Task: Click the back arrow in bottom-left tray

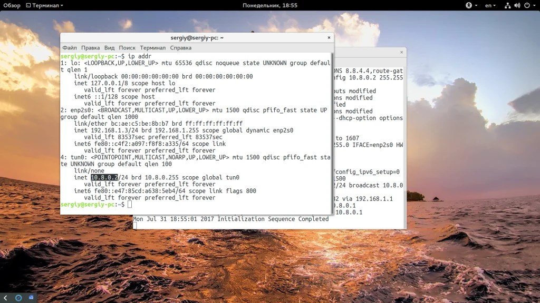Action: (x=5, y=298)
